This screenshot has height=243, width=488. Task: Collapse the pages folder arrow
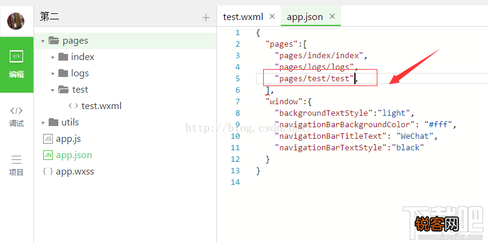(43, 41)
